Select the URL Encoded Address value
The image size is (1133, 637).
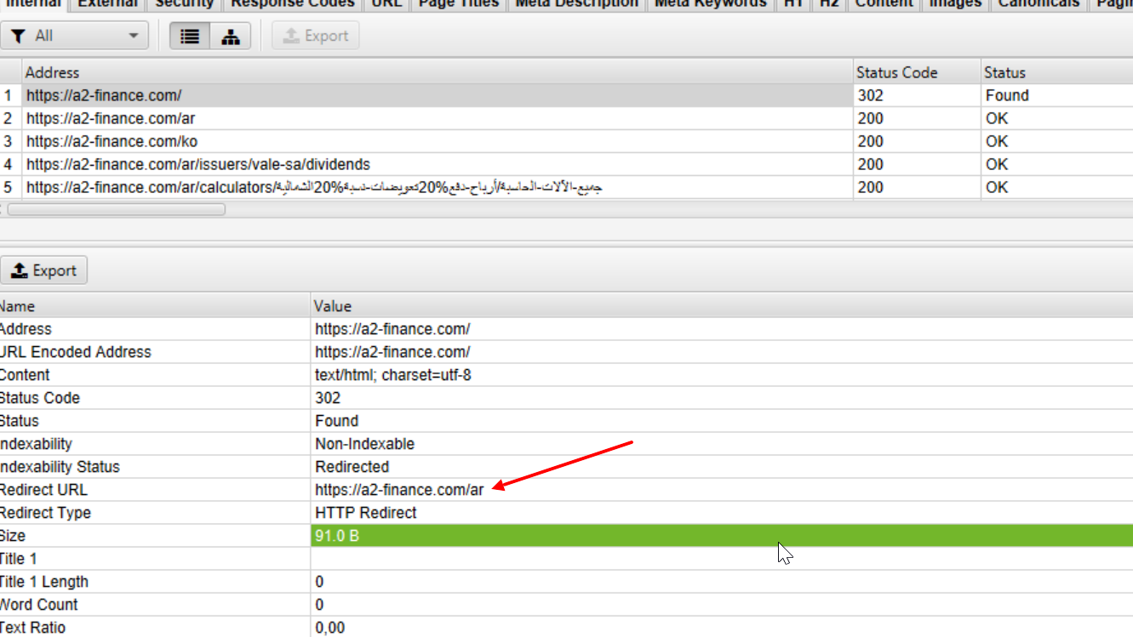pos(392,352)
